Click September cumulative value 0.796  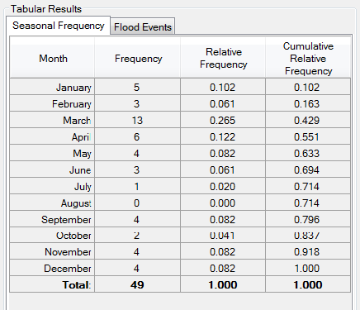pos(308,219)
